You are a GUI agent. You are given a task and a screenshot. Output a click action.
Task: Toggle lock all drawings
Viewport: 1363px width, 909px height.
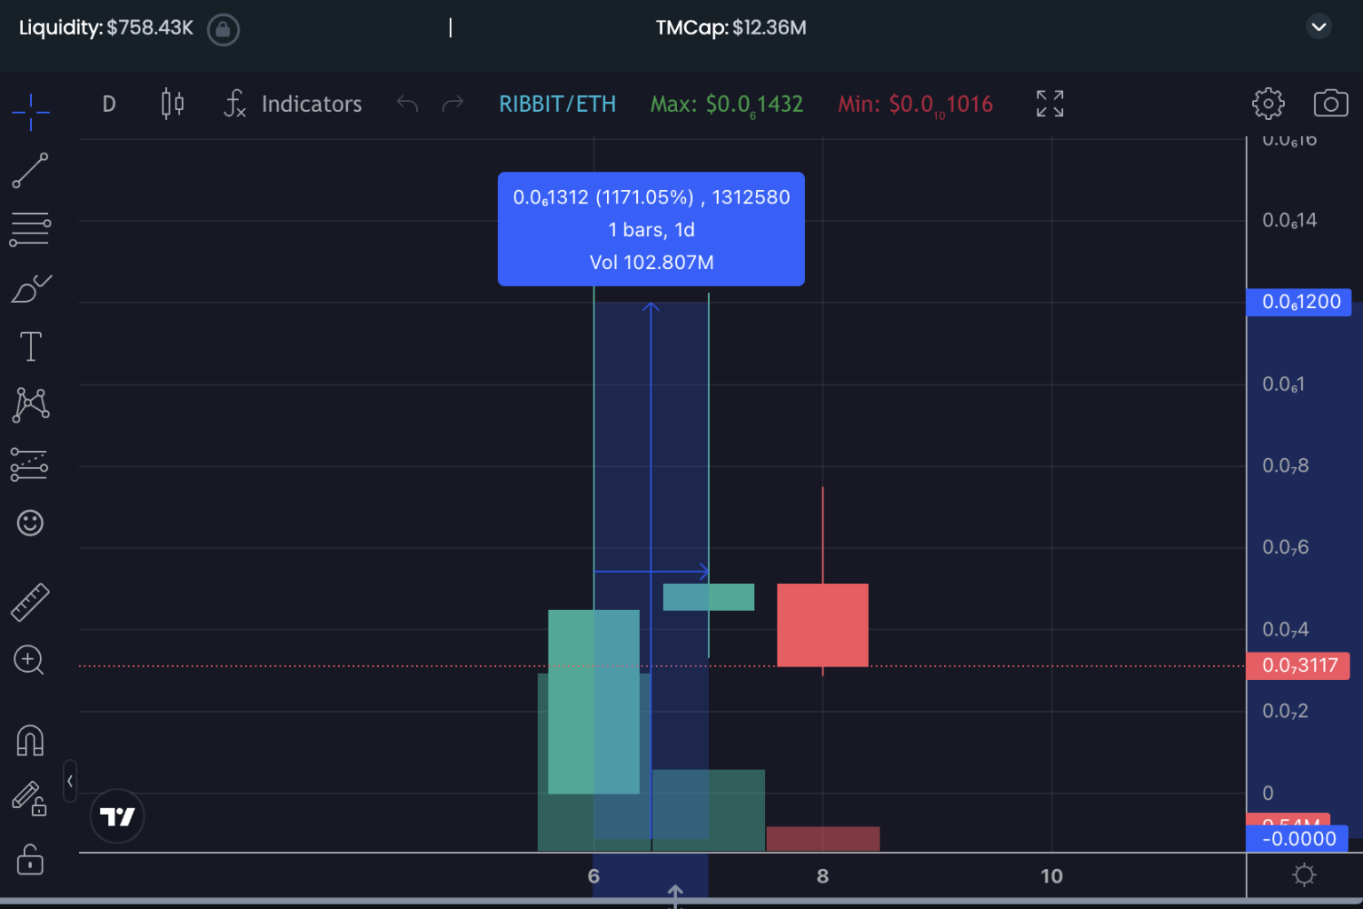pyautogui.click(x=30, y=859)
